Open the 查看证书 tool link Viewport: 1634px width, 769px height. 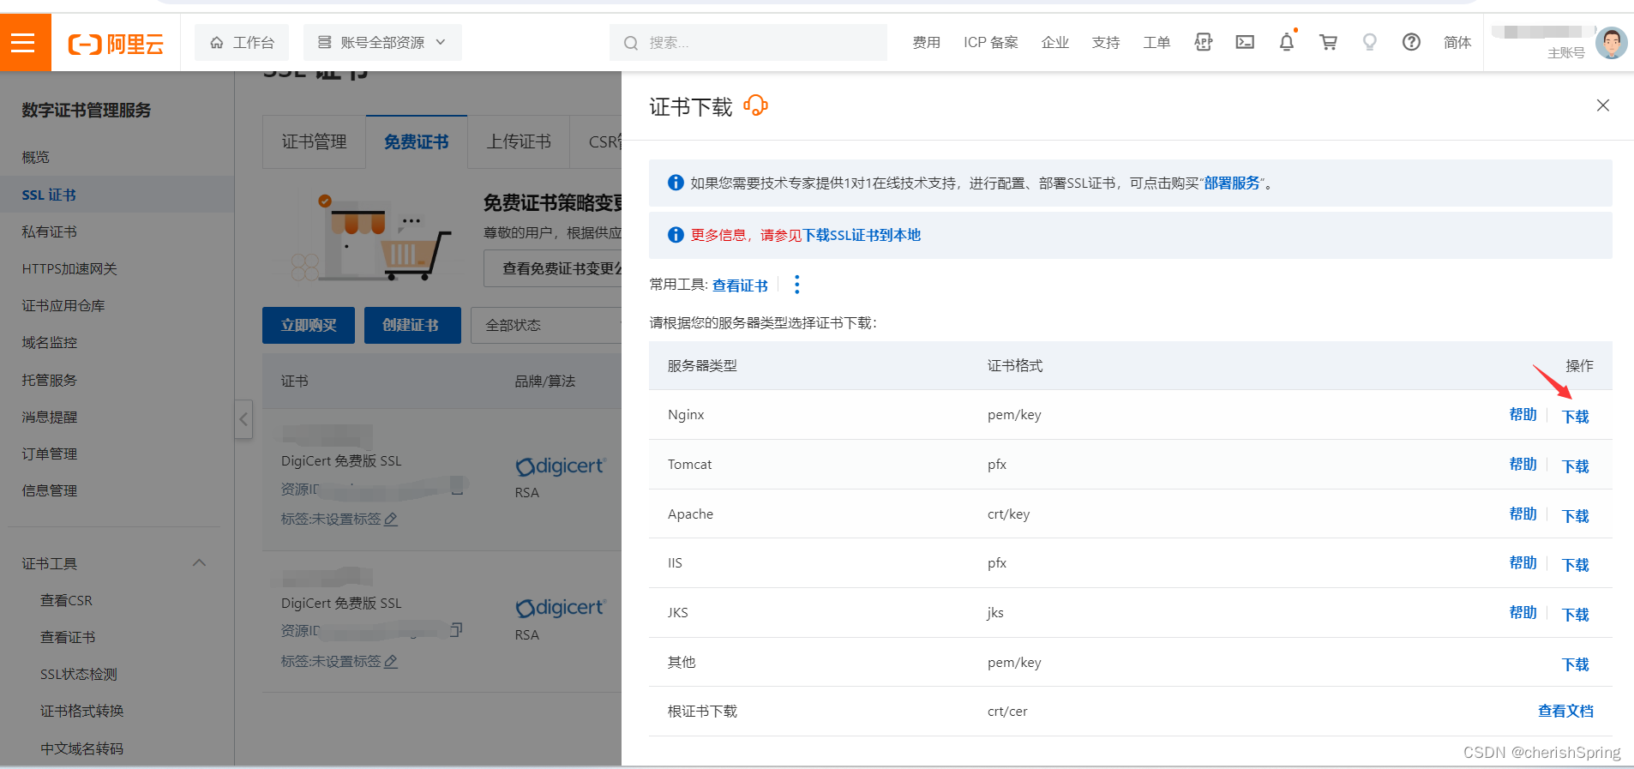[740, 285]
